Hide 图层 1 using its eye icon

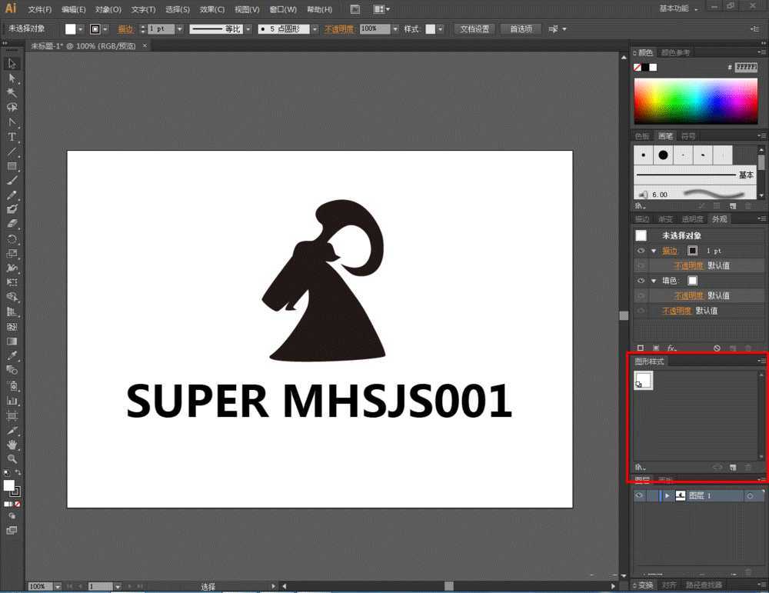(x=639, y=496)
